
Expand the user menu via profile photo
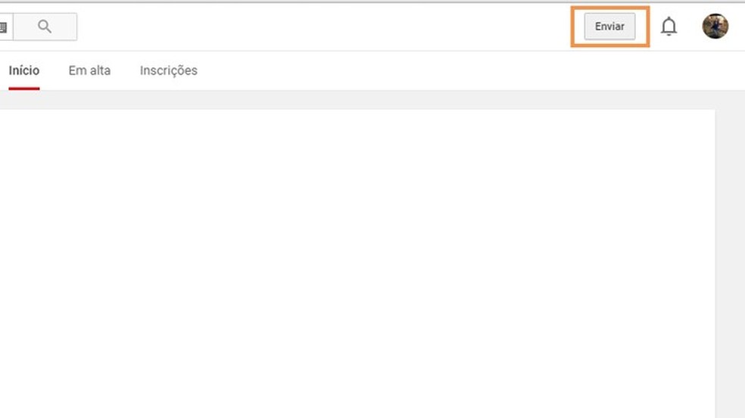pos(715,27)
